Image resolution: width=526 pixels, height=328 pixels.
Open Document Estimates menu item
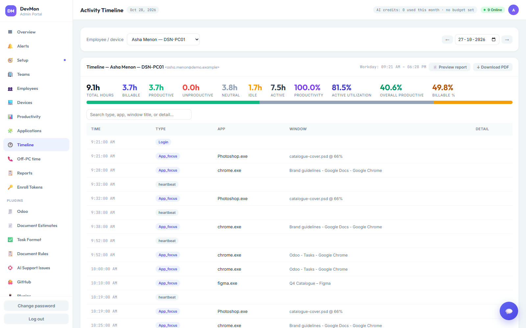[x=36, y=225]
